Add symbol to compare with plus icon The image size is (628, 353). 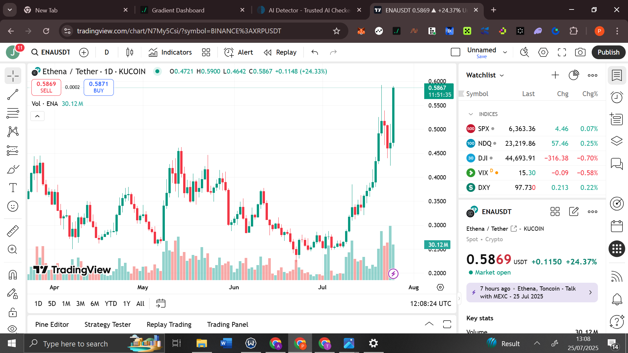tap(84, 52)
